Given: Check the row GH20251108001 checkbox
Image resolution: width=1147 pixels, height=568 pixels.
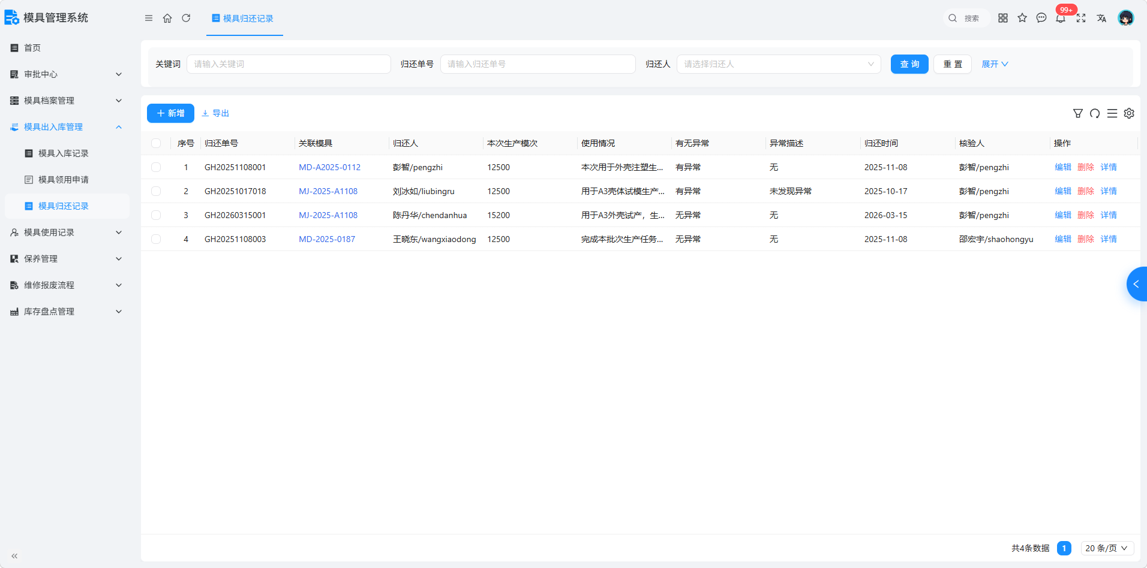Looking at the screenshot, I should [156, 167].
